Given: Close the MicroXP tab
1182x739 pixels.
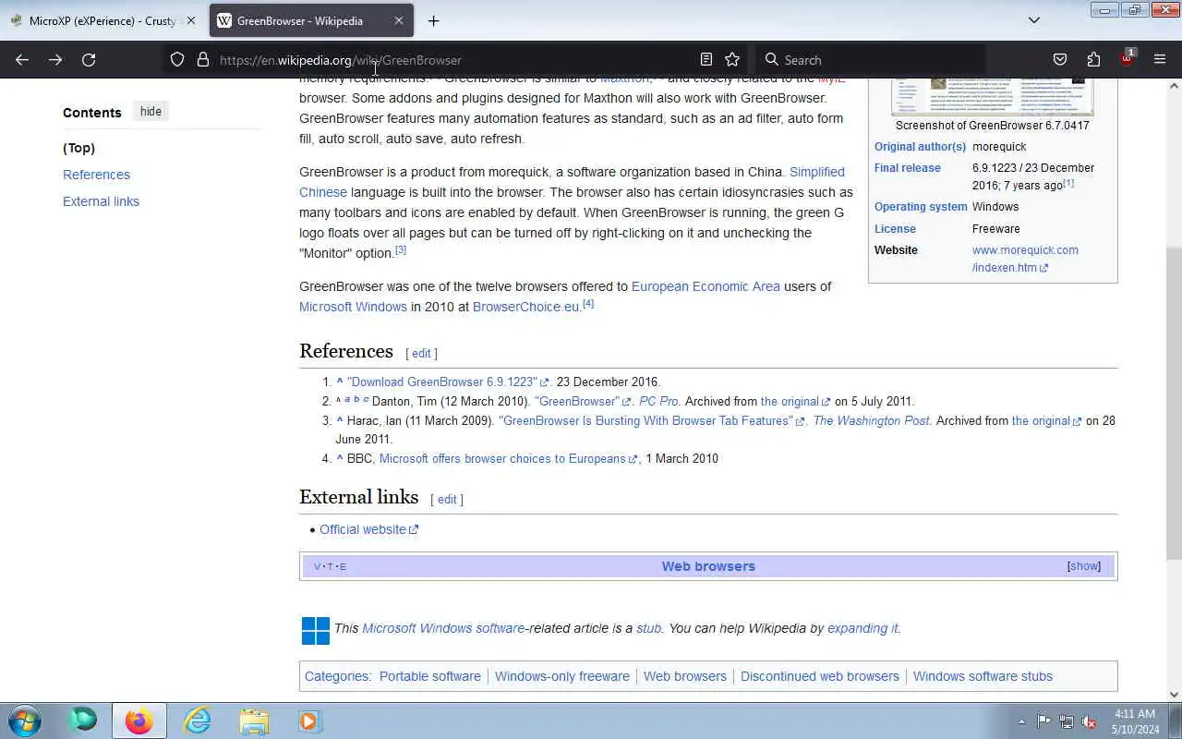Looking at the screenshot, I should pos(191,20).
